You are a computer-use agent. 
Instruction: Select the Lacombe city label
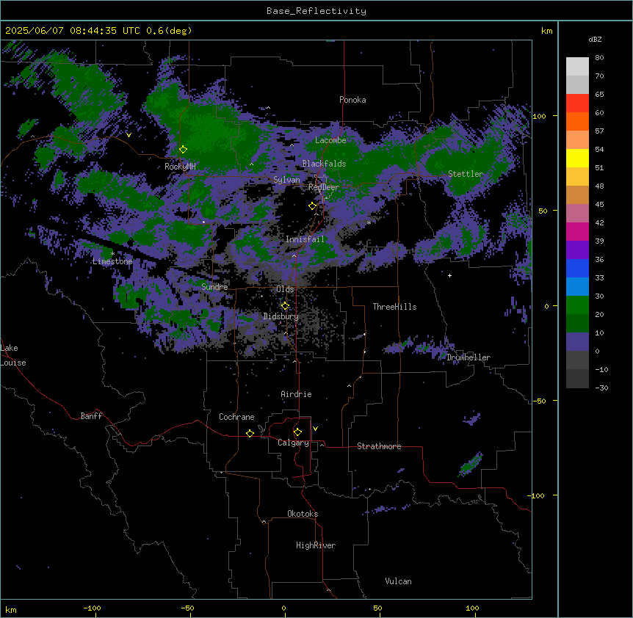point(330,140)
